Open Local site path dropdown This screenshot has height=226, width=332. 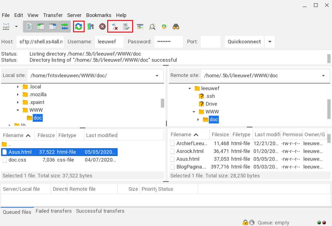(x=157, y=76)
